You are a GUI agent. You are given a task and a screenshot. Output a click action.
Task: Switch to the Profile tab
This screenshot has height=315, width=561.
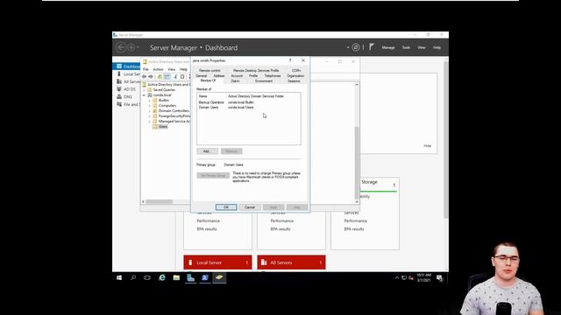(x=253, y=76)
